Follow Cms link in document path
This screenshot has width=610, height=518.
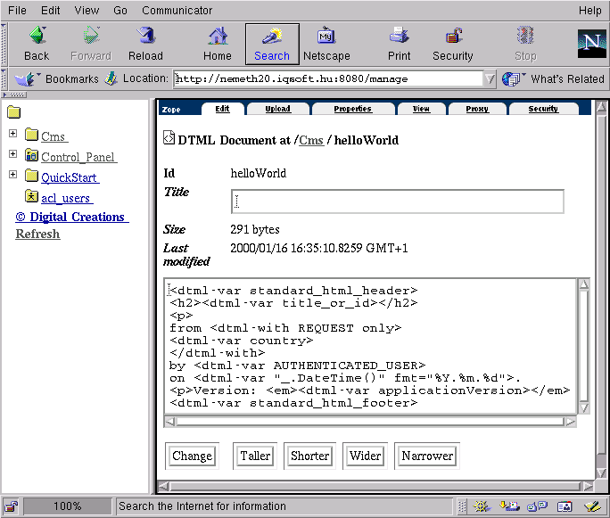click(311, 140)
